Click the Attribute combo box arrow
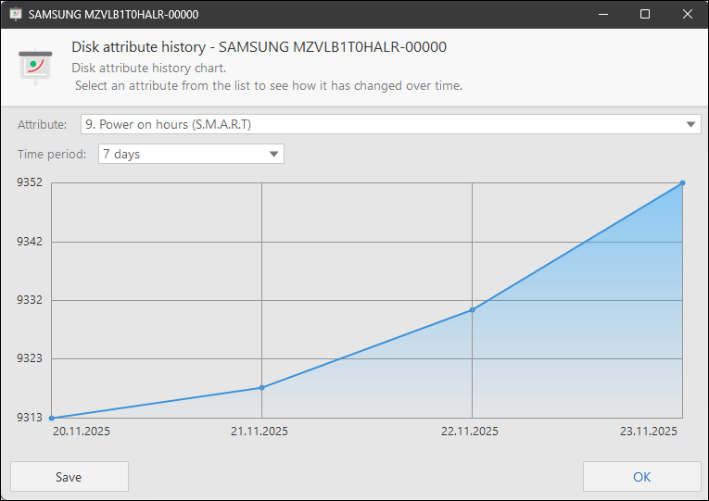709x501 pixels. point(691,124)
